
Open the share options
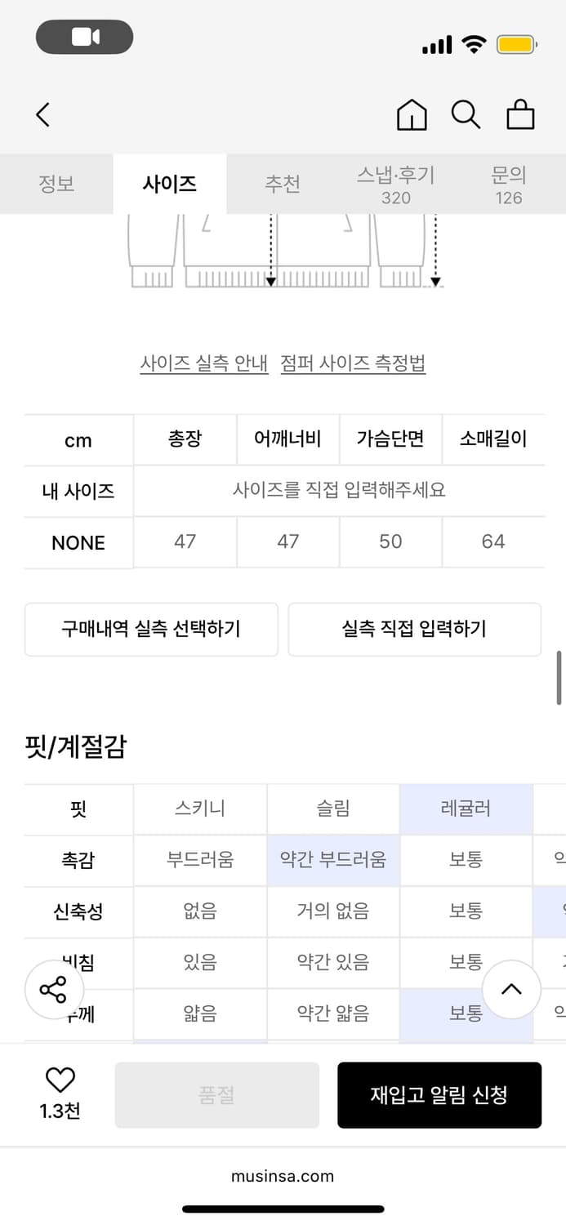tap(53, 989)
